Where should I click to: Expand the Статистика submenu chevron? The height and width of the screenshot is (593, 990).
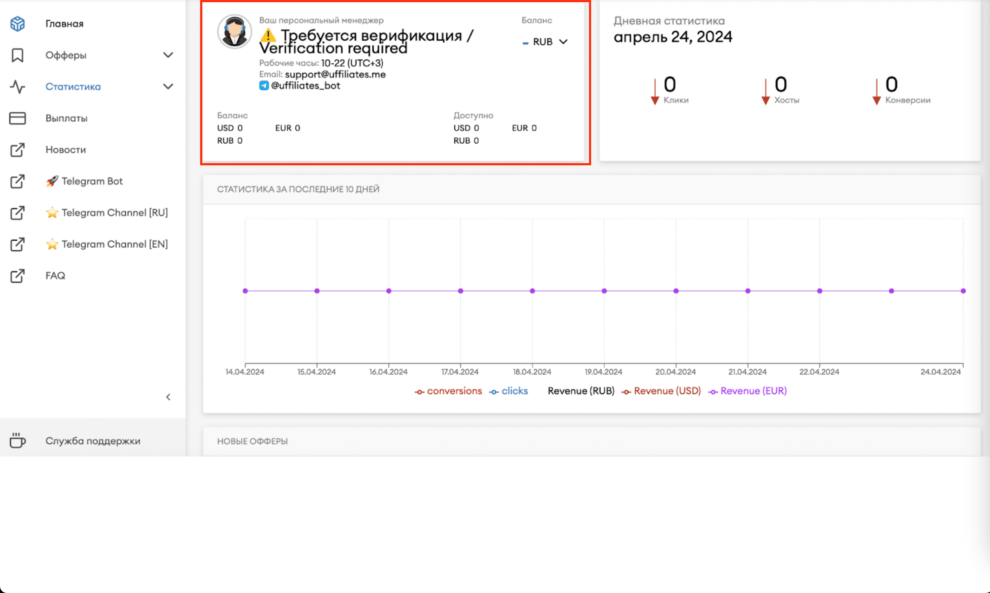click(x=168, y=87)
